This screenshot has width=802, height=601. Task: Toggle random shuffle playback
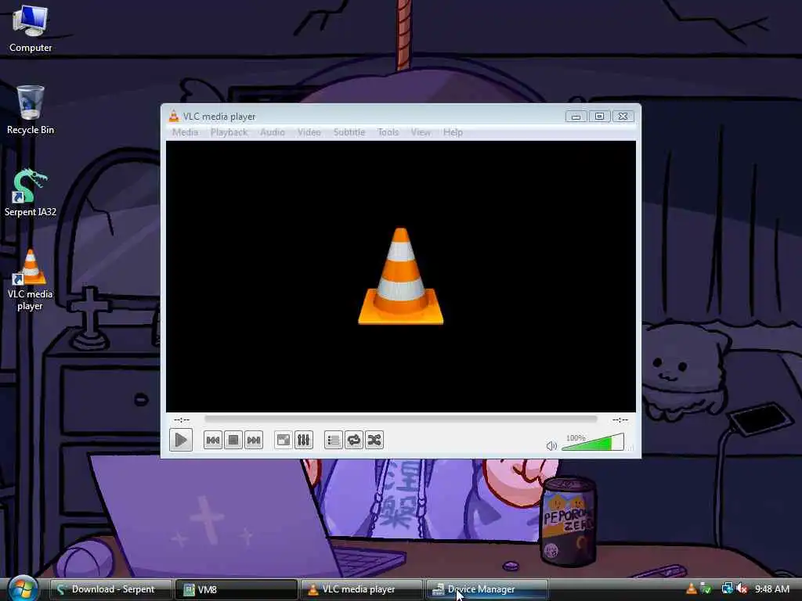pyautogui.click(x=374, y=440)
